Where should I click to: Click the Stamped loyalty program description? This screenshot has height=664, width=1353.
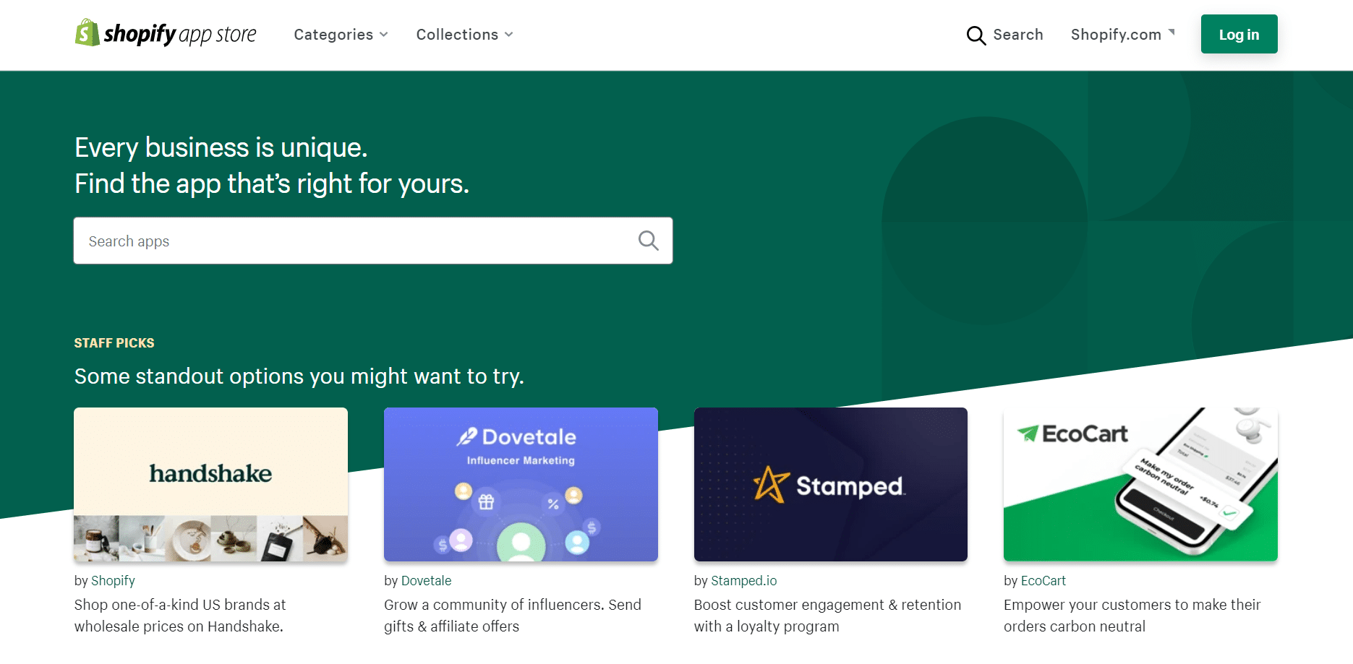click(x=827, y=616)
